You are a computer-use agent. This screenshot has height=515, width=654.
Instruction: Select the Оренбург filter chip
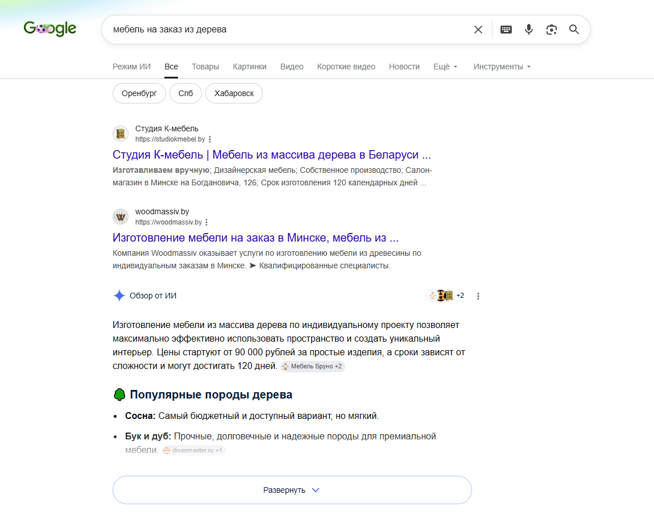pyautogui.click(x=139, y=93)
